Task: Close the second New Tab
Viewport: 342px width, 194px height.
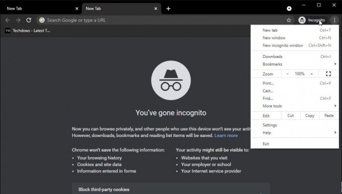Action: pyautogui.click(x=156, y=9)
